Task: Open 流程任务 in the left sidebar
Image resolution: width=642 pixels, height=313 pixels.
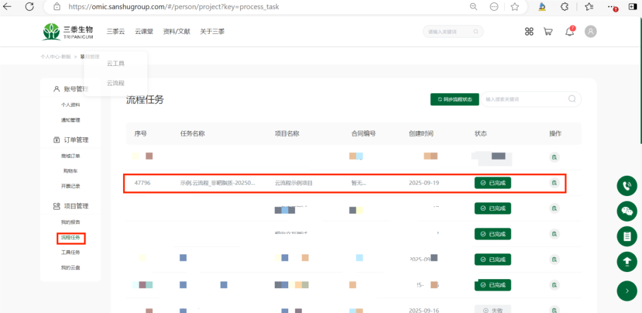Action: pos(71,238)
